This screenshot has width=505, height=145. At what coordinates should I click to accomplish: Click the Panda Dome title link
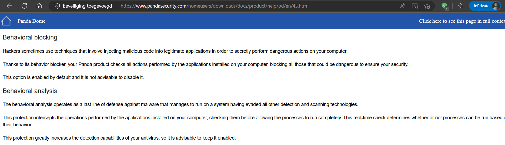pyautogui.click(x=32, y=21)
